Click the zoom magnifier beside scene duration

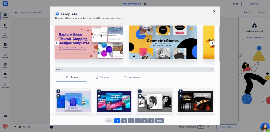click(208, 127)
